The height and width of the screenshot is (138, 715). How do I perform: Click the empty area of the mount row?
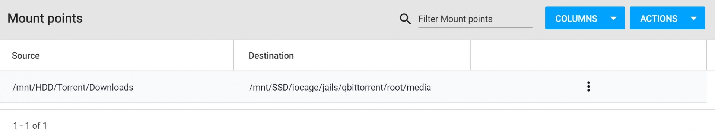pyautogui.click(x=521, y=87)
